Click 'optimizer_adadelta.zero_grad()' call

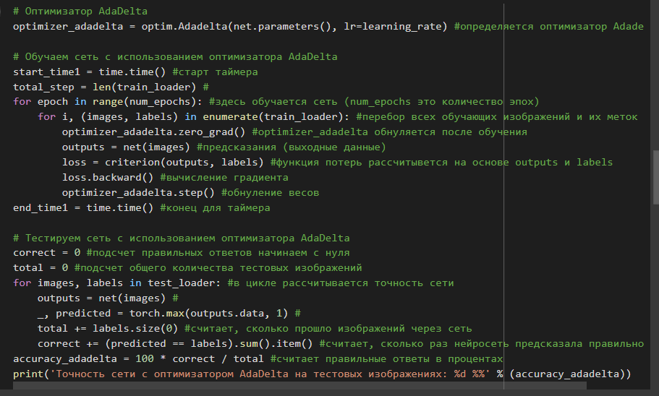154,132
